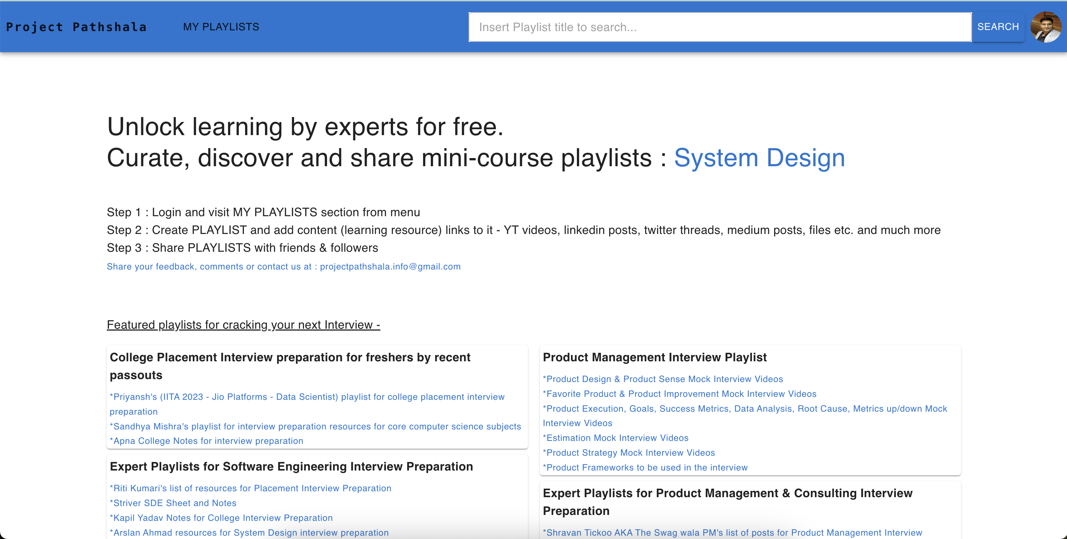The width and height of the screenshot is (1067, 539).
Task: Open Priyansh's IITA 2023 placement playlist
Action: pos(307,404)
